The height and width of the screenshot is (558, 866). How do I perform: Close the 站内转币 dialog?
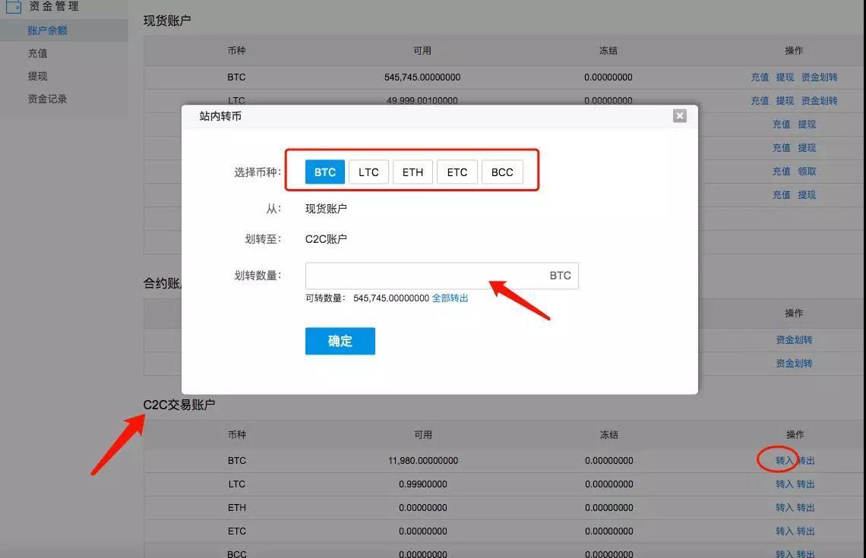[679, 116]
